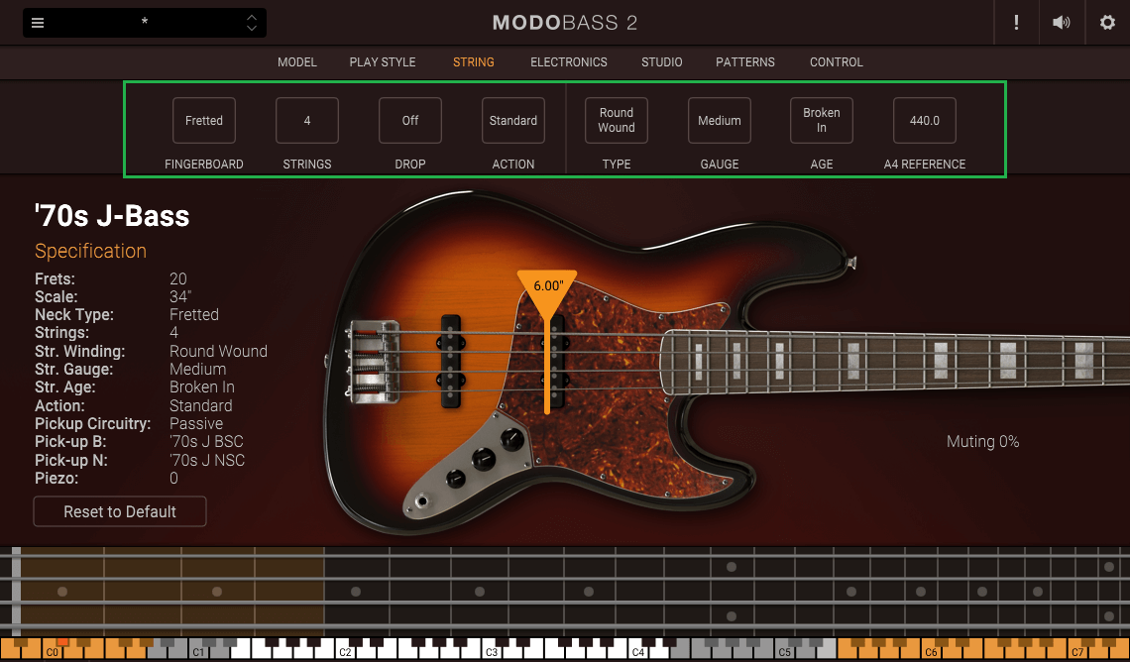The image size is (1130, 662).
Task: Click the C3 key on the keyboard
Action: click(493, 651)
